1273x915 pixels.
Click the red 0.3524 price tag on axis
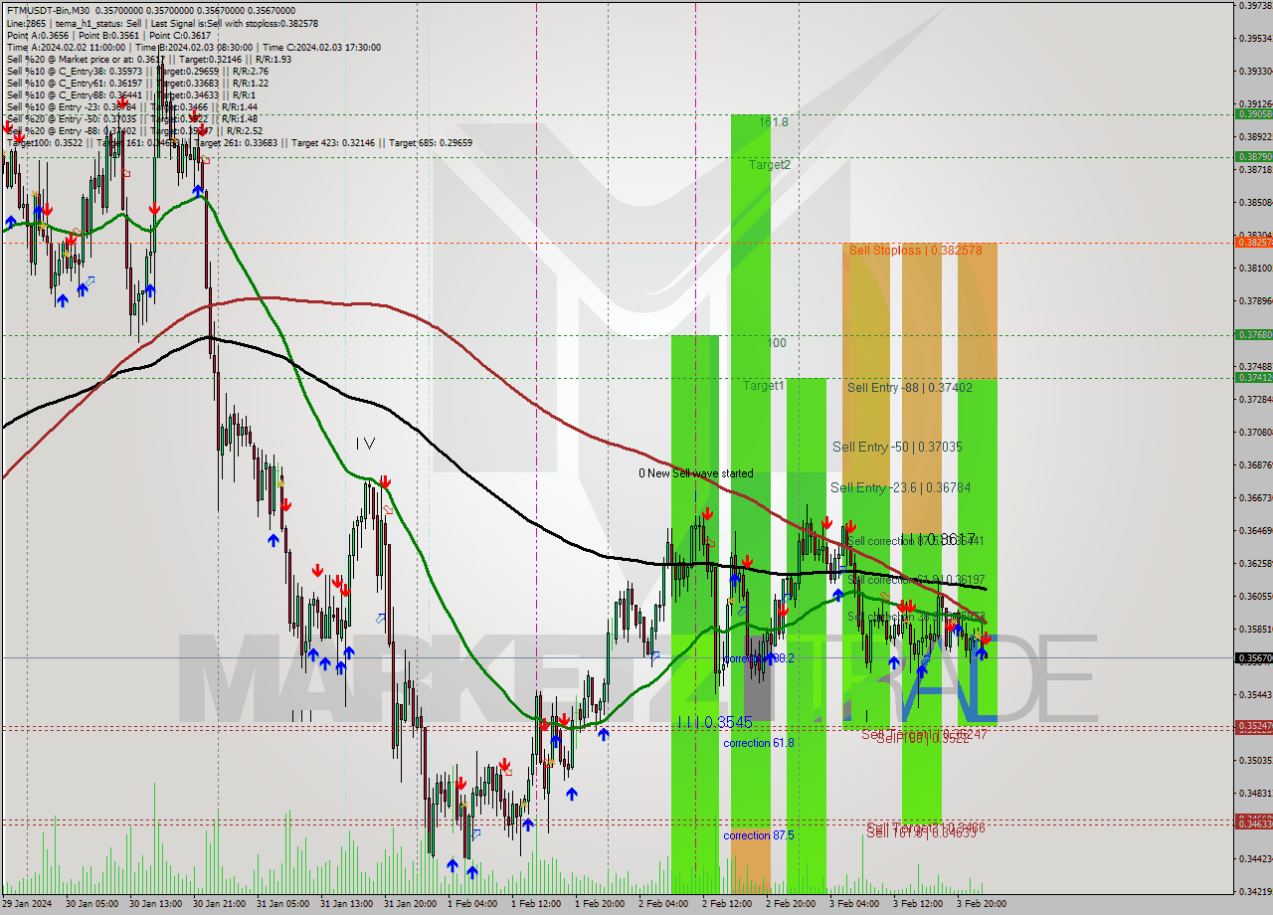tap(1253, 727)
